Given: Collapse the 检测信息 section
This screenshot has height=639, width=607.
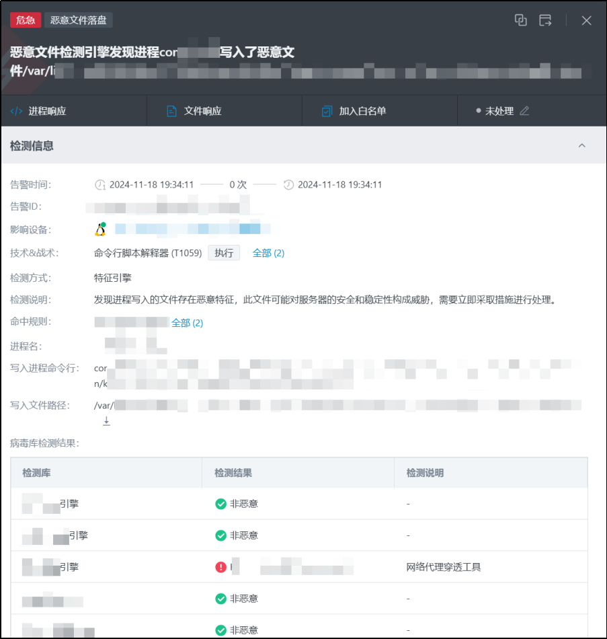Looking at the screenshot, I should coord(581,145).
